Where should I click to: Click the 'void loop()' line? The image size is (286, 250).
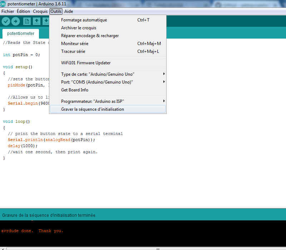click(16, 121)
